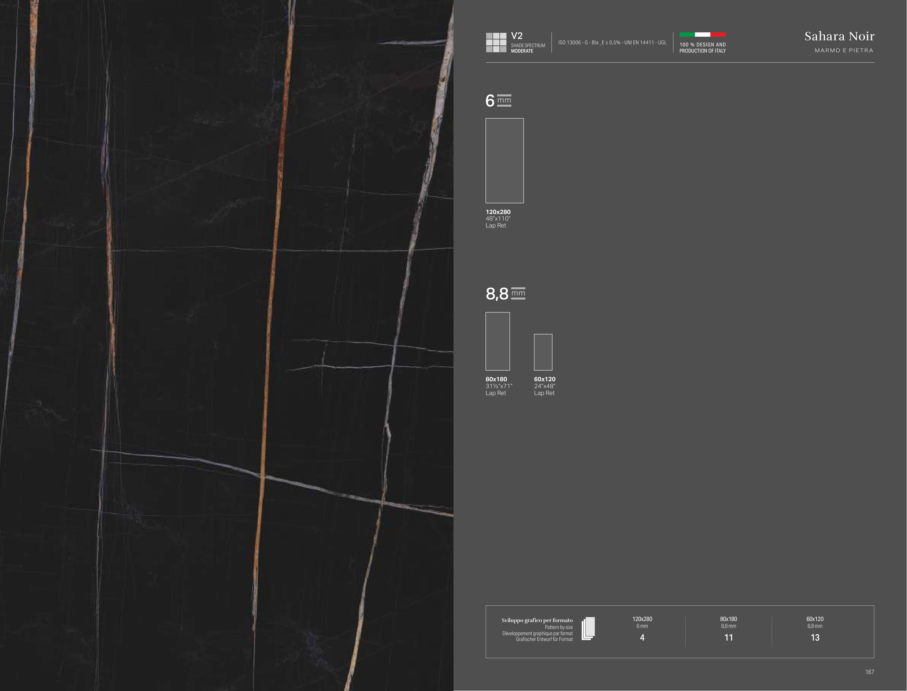The width and height of the screenshot is (907, 691).
Task: Select the 60x120 slab outline
Action: pyautogui.click(x=543, y=352)
